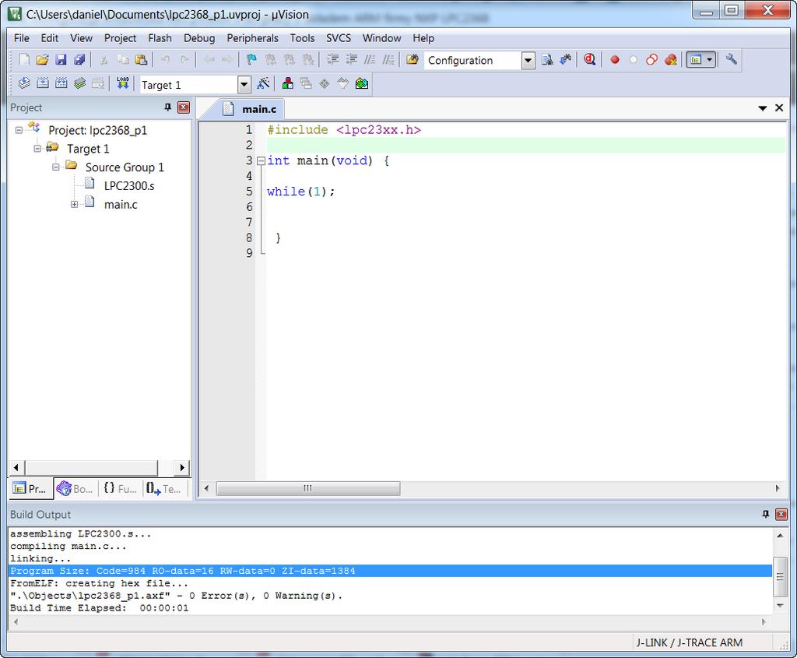Image resolution: width=797 pixels, height=658 pixels.
Task: Kill all breakpoints icon
Action: (x=670, y=60)
